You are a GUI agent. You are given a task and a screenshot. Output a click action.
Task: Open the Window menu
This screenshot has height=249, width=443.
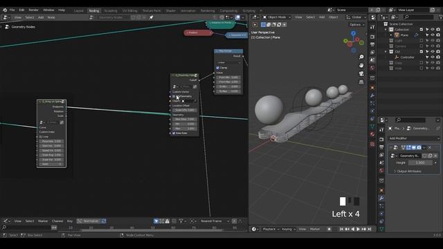48,10
